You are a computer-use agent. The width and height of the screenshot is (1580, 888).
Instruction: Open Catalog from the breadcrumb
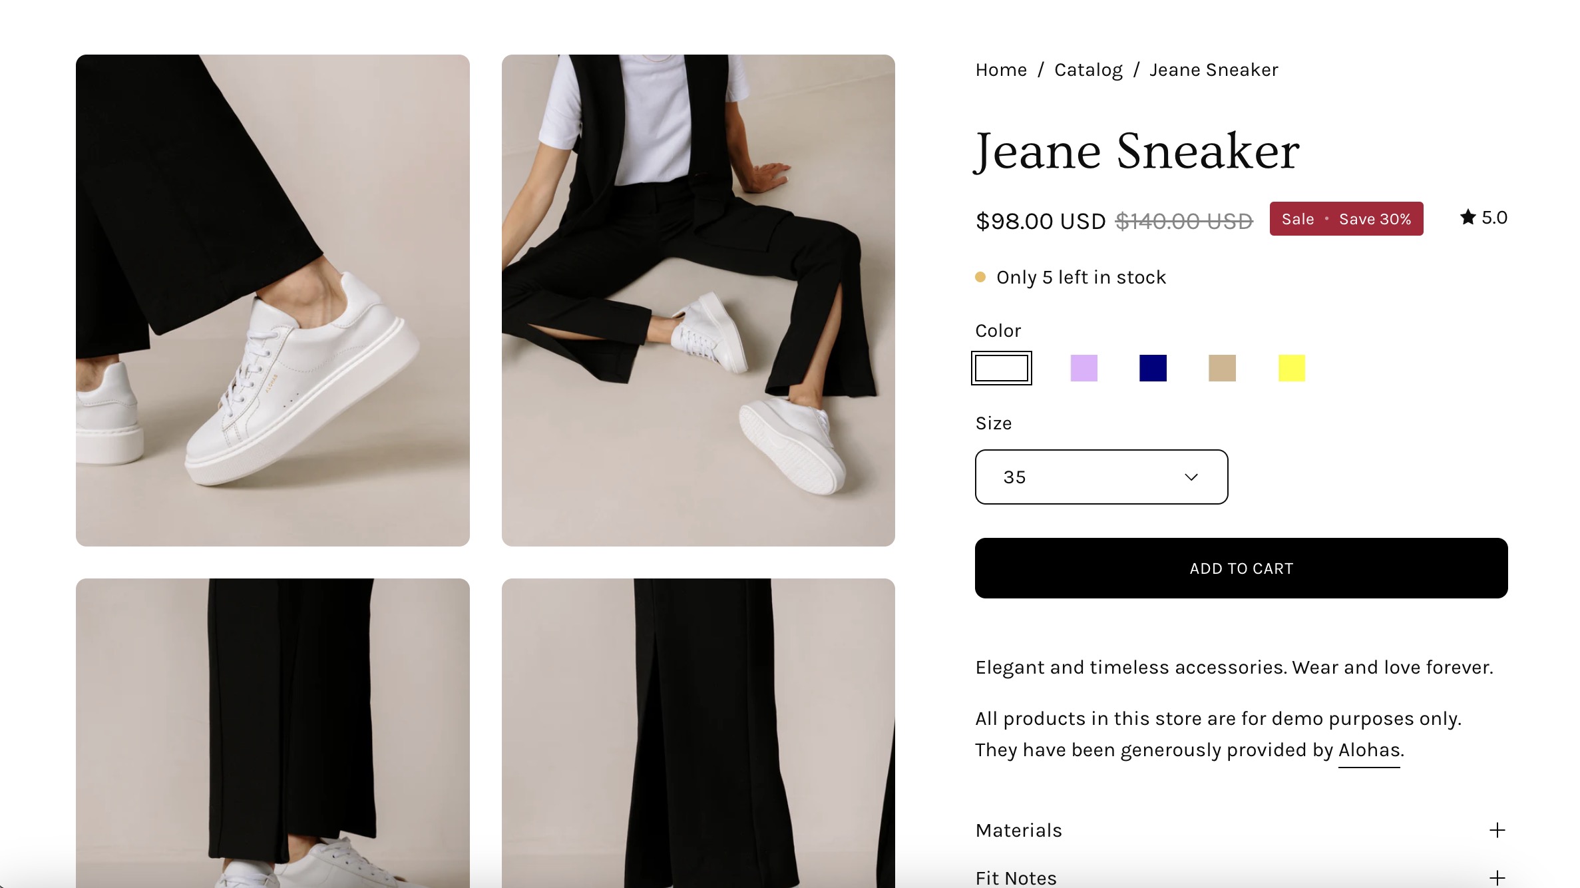(x=1088, y=70)
